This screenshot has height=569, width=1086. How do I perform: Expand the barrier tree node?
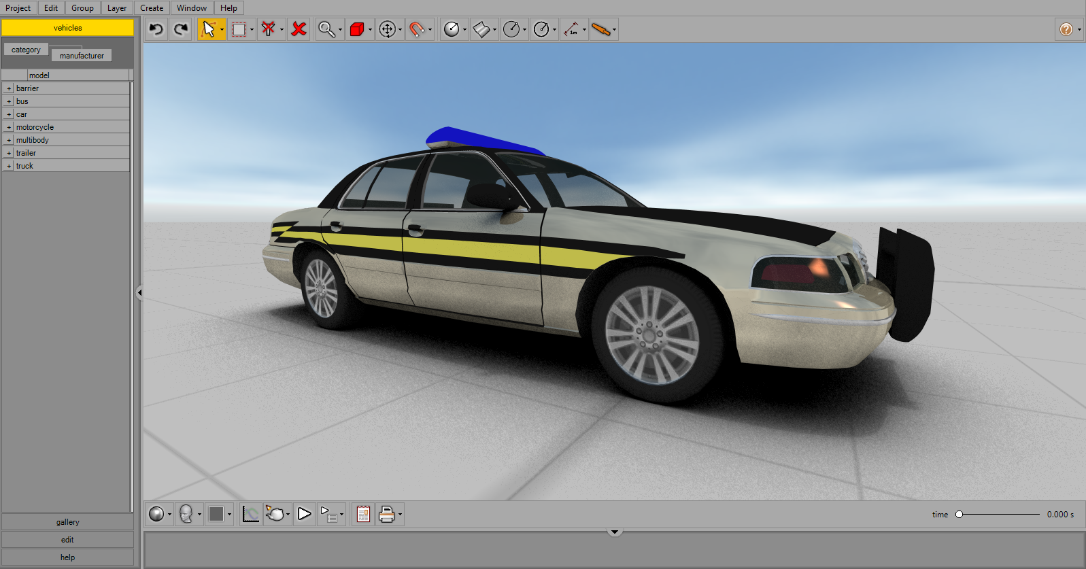pos(9,88)
